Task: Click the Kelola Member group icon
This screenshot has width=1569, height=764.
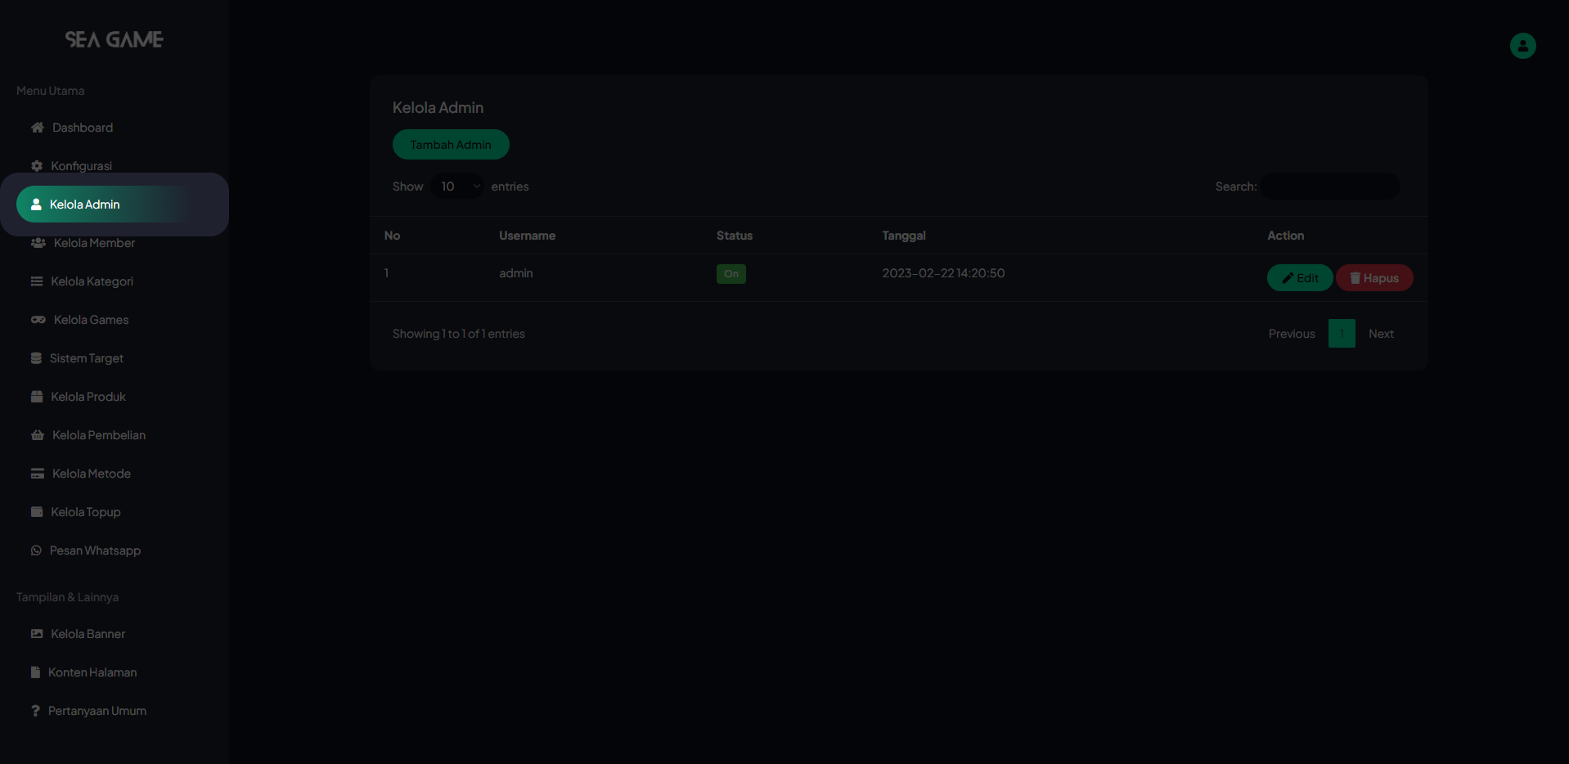Action: coord(38,243)
